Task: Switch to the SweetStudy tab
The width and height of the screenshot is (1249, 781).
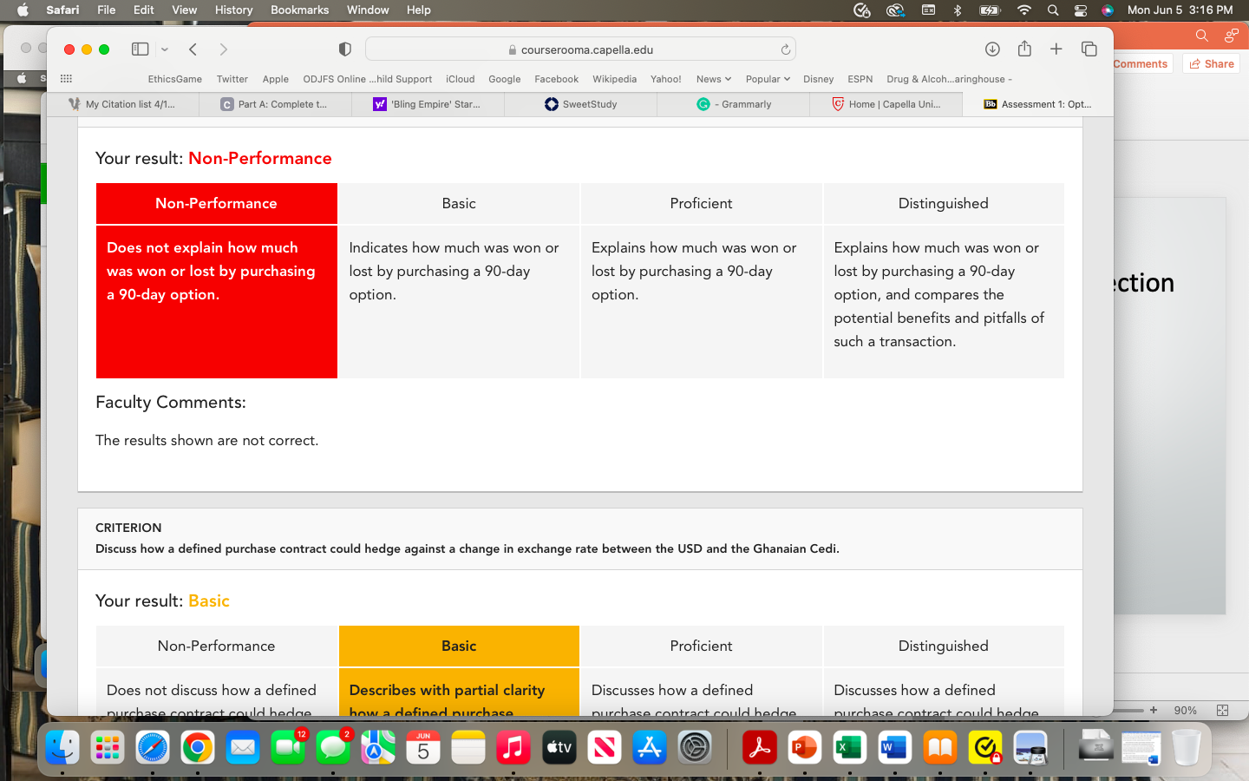Action: click(581, 104)
